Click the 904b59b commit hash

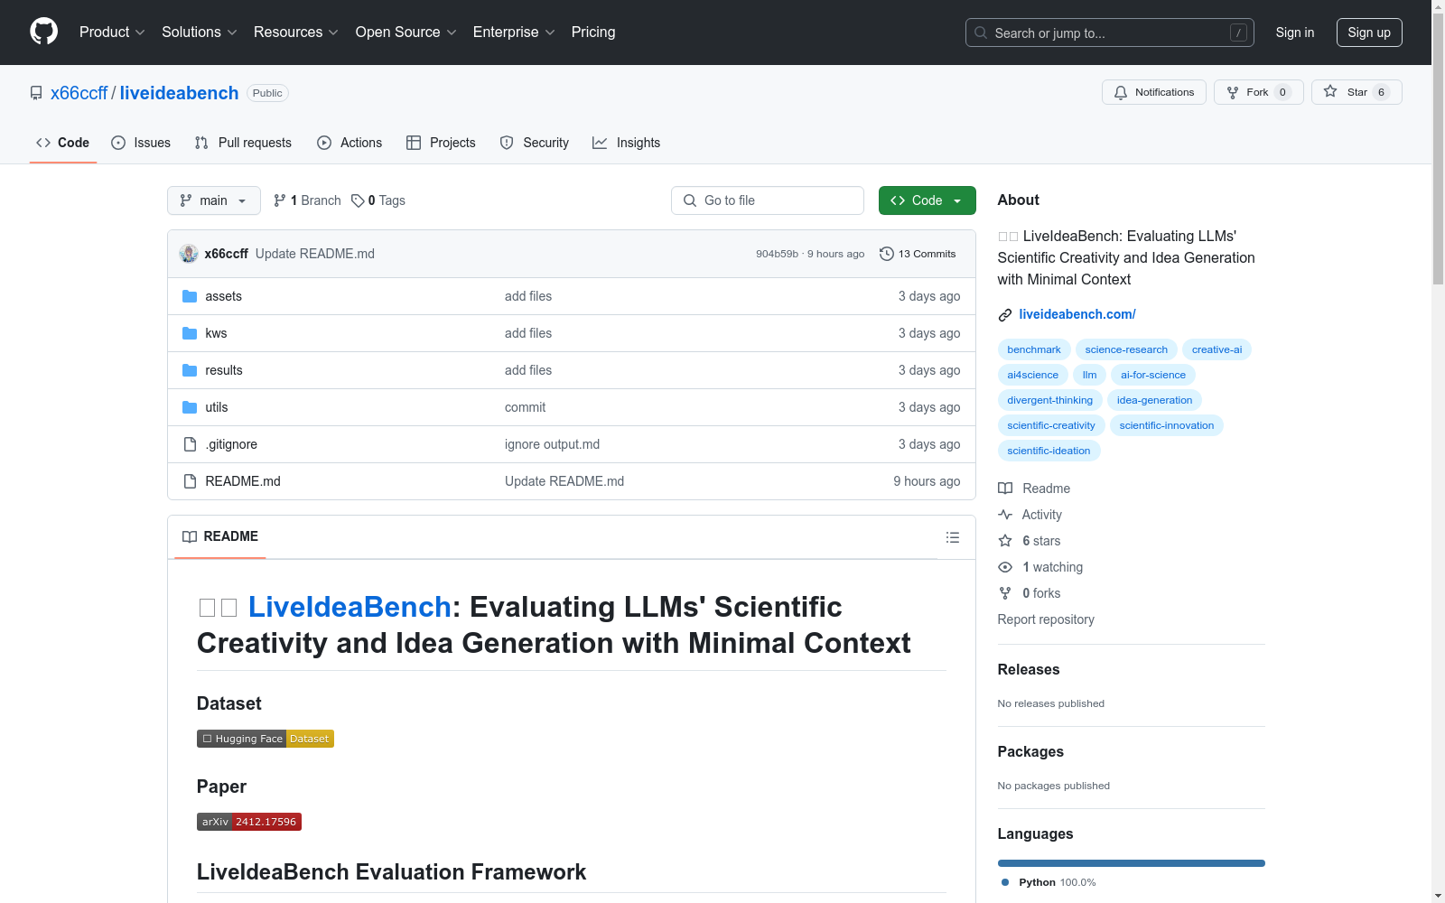pos(778,255)
